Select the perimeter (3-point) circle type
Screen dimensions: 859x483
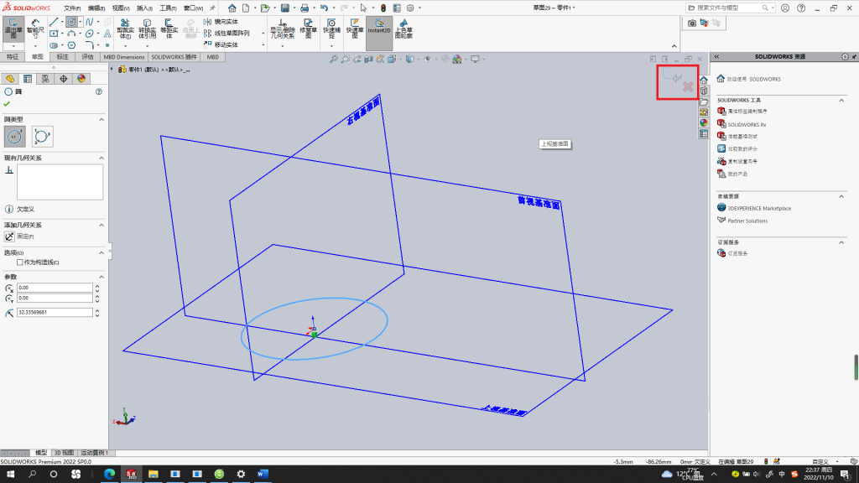pos(42,137)
